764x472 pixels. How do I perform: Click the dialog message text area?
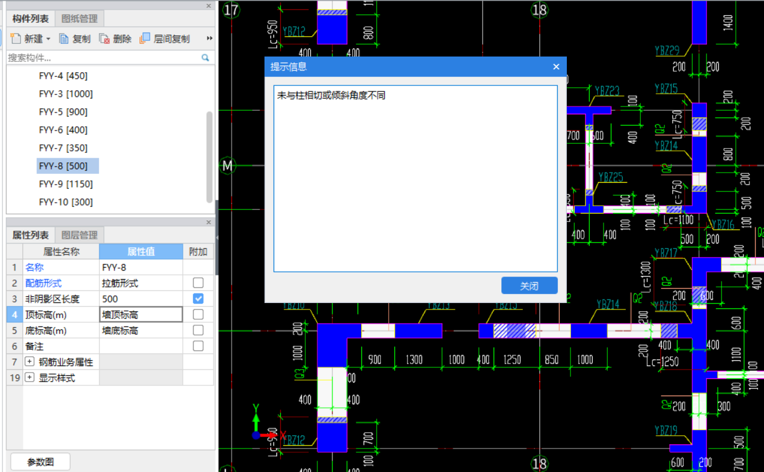(415, 179)
